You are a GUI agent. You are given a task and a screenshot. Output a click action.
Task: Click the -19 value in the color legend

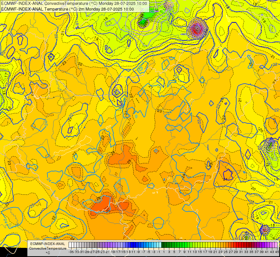(x=112, y=252)
